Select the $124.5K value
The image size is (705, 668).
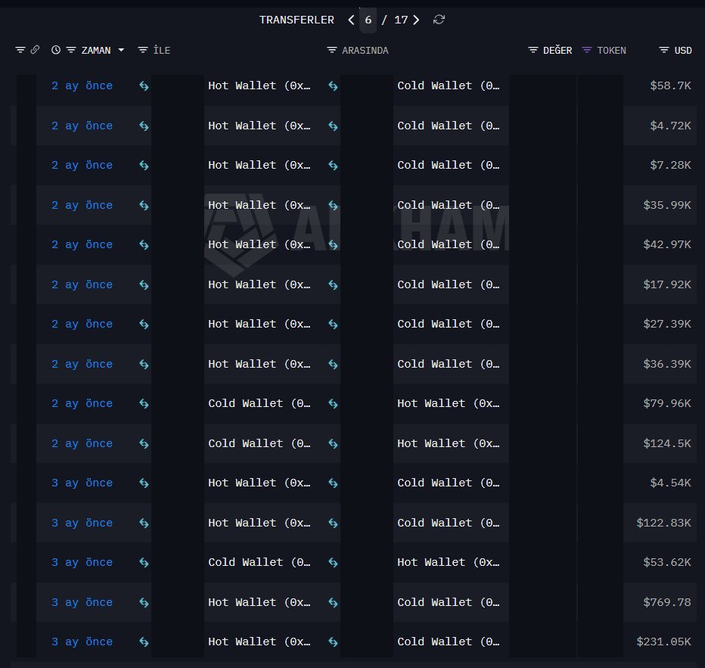click(x=667, y=443)
